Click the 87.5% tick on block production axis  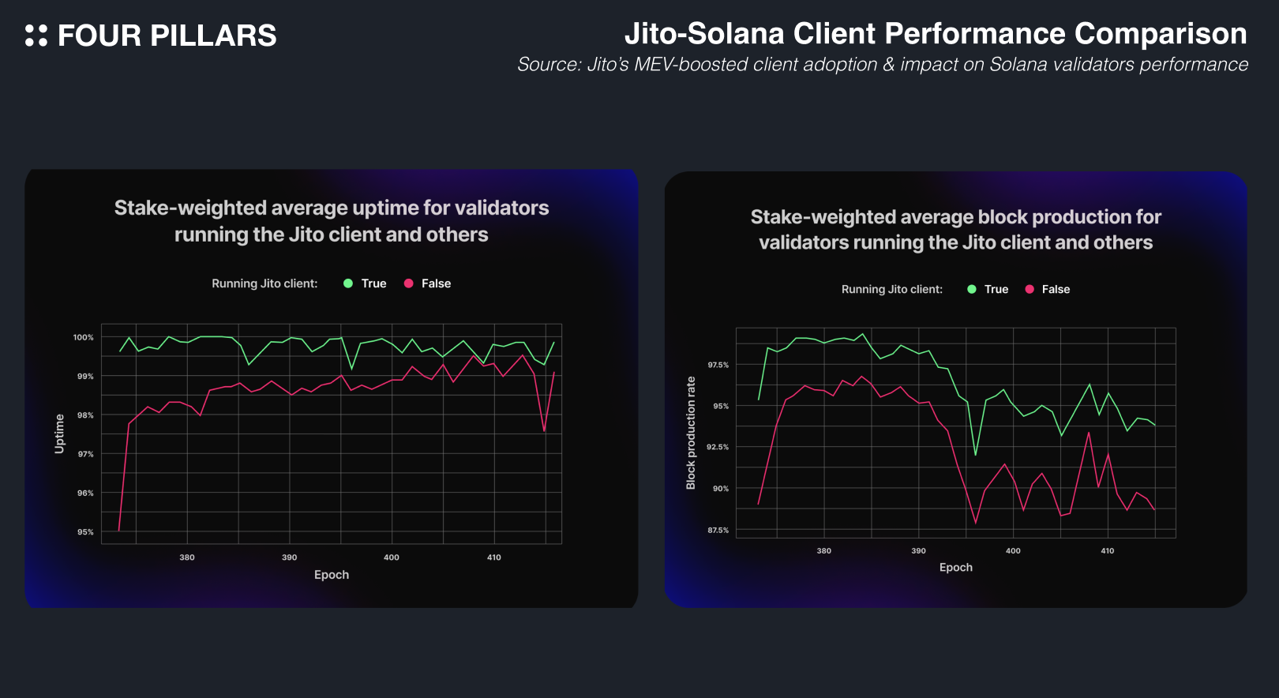(718, 530)
